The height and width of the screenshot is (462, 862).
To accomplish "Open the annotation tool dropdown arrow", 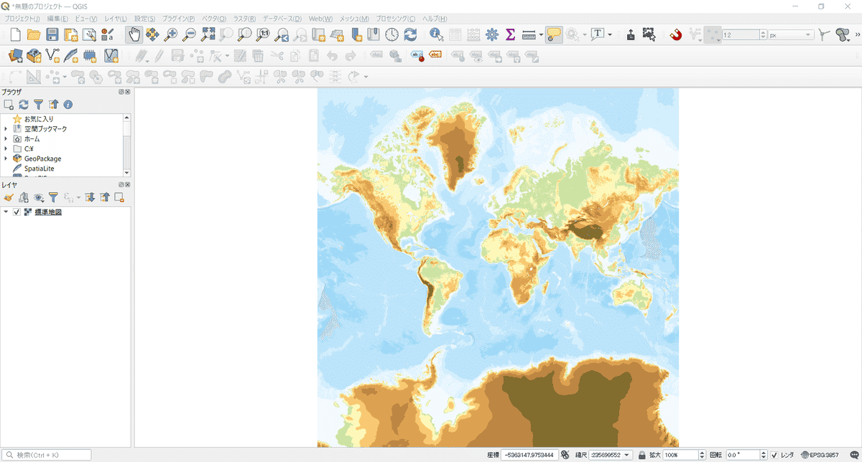I will 610,34.
